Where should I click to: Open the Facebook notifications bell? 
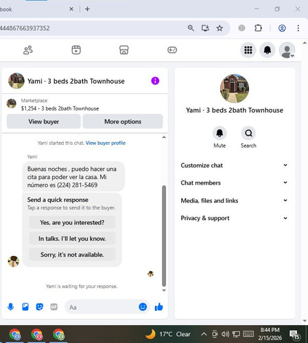click(x=268, y=50)
